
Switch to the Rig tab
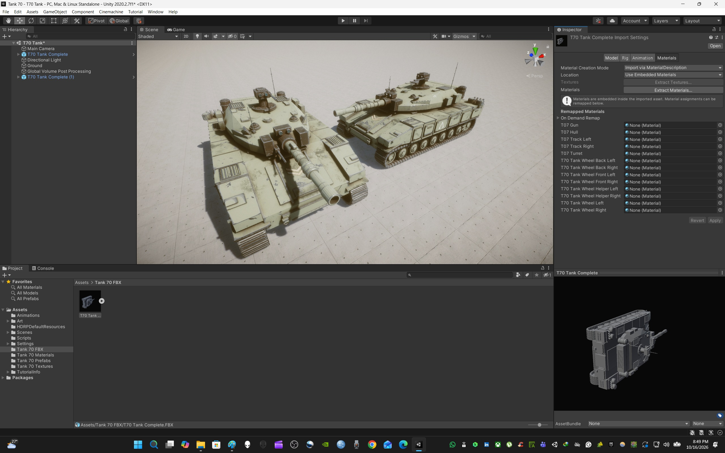click(x=625, y=58)
